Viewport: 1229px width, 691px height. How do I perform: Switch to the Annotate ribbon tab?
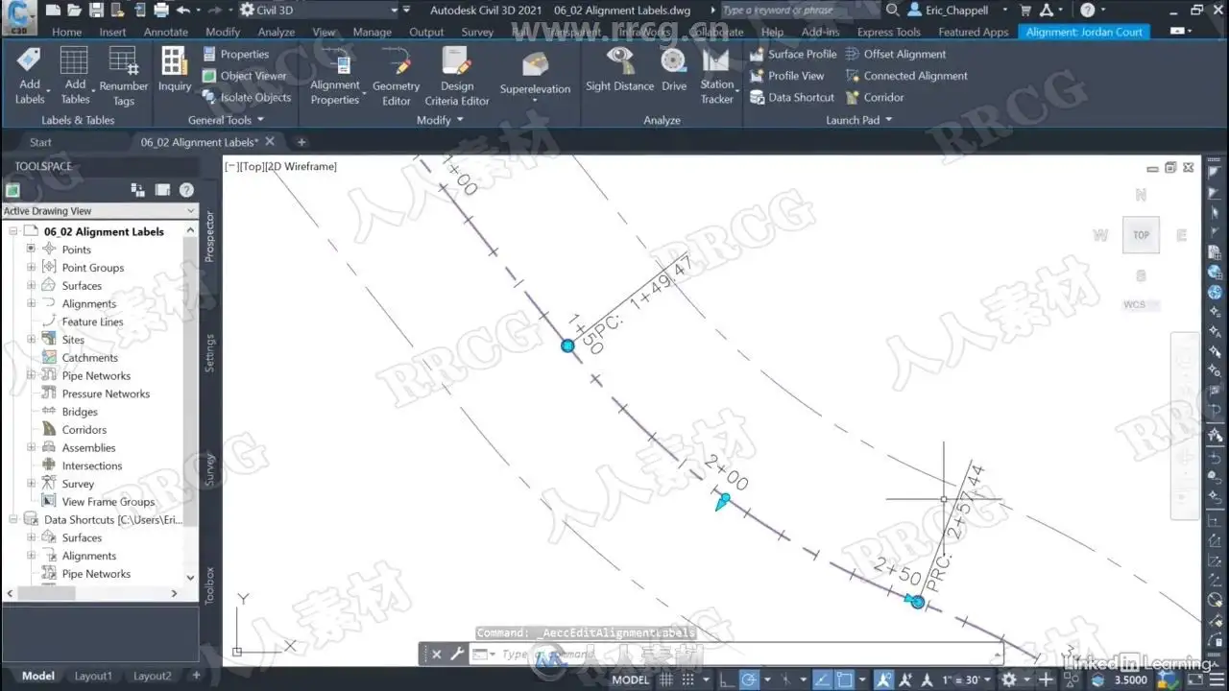click(x=165, y=32)
